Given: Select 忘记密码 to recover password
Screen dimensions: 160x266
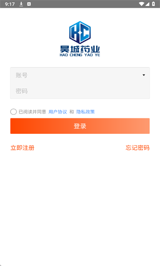Looking at the screenshot, I should (x=138, y=148).
